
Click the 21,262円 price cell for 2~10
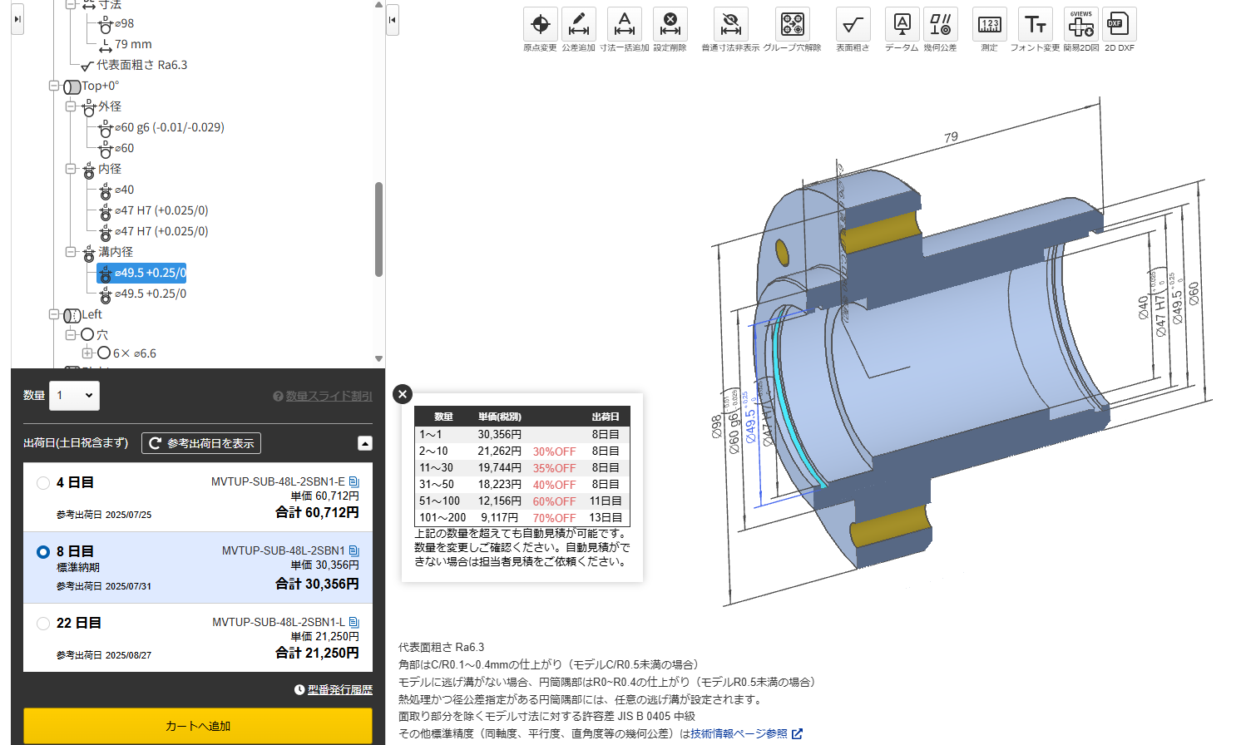tap(499, 451)
